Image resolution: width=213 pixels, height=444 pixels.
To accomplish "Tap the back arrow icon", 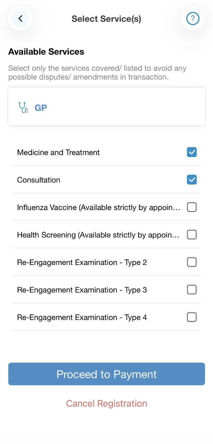I will coord(20,19).
